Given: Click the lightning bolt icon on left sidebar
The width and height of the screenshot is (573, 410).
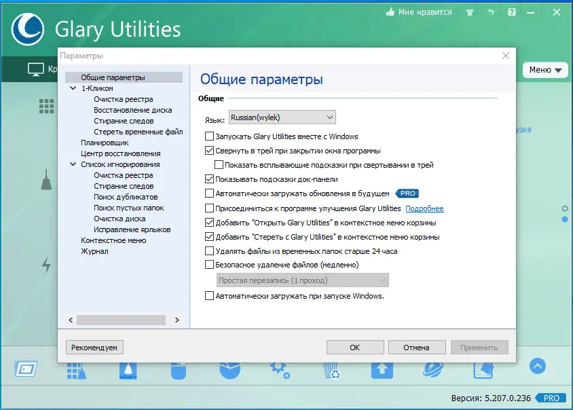Looking at the screenshot, I should [46, 265].
